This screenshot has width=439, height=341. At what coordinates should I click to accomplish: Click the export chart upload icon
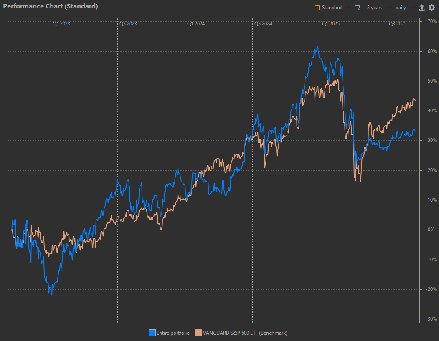click(x=421, y=8)
